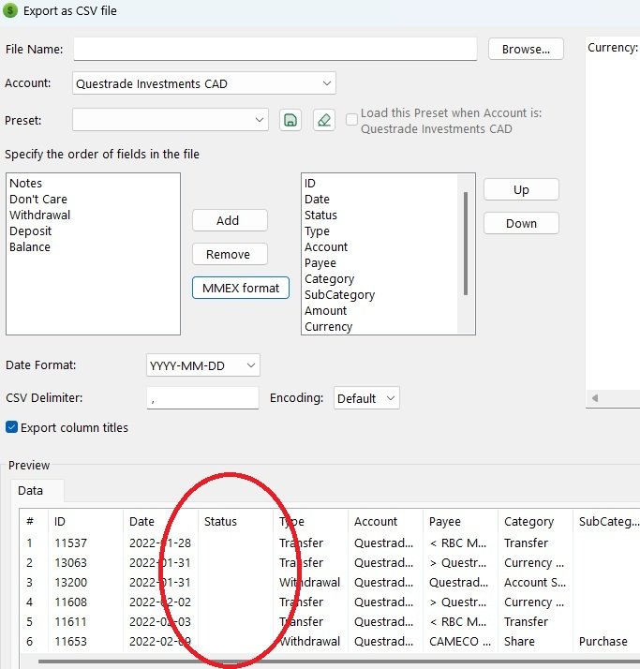Expand the Preset dropdown
Screen dimensions: 640x669
pos(171,120)
